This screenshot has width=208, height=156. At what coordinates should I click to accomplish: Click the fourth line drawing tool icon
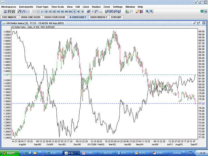119,12
